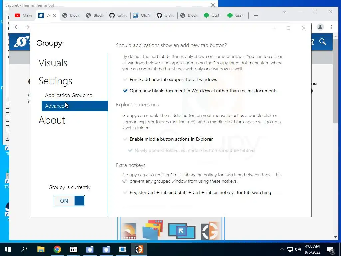Open the Settings section in Groupy
Screen dimensions: 341x256
55,81
